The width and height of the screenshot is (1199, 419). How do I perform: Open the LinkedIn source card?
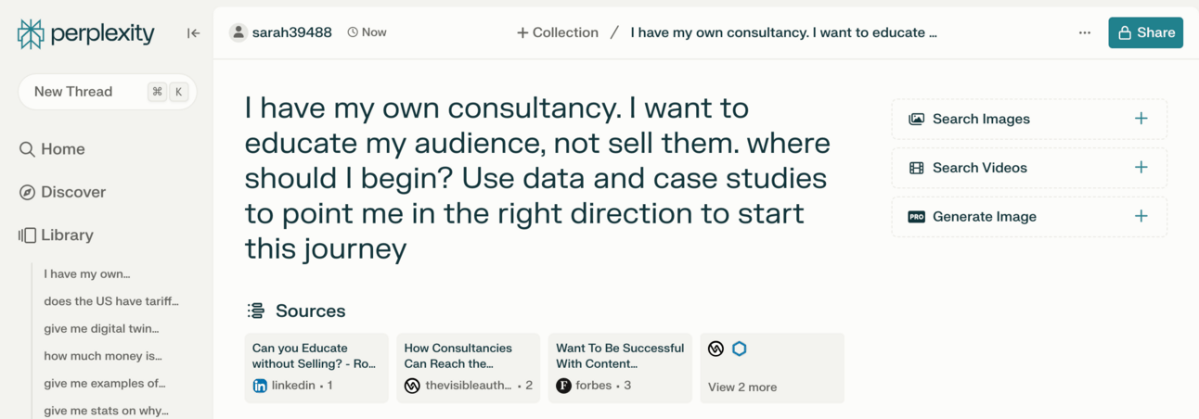click(x=316, y=368)
